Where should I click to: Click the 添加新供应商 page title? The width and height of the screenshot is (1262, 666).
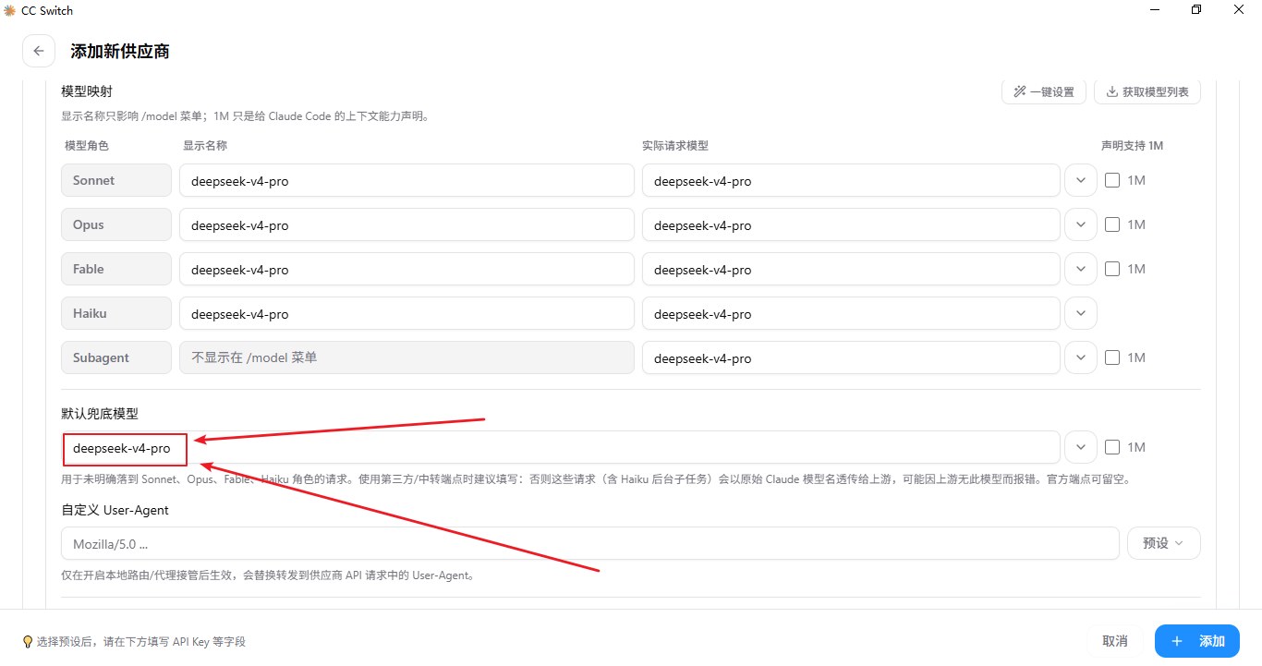click(x=120, y=51)
